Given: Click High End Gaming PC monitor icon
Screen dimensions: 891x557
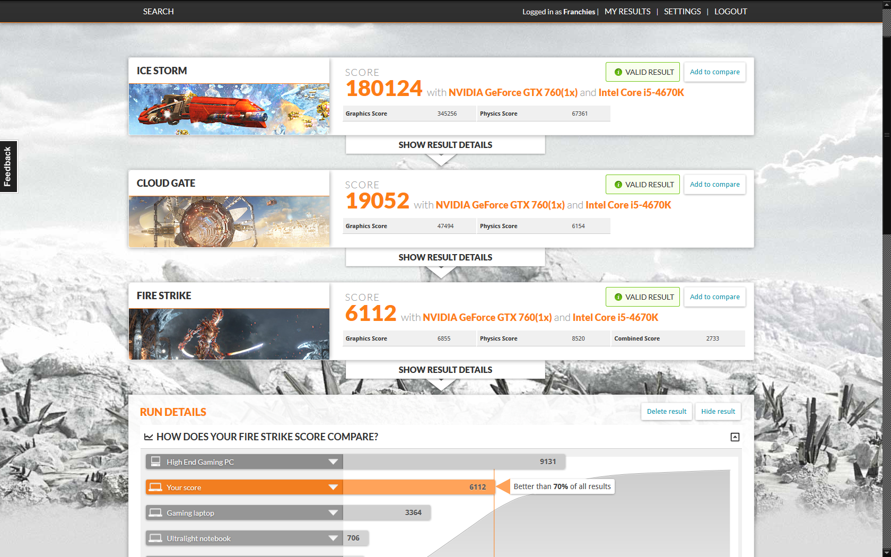Looking at the screenshot, I should (x=155, y=462).
